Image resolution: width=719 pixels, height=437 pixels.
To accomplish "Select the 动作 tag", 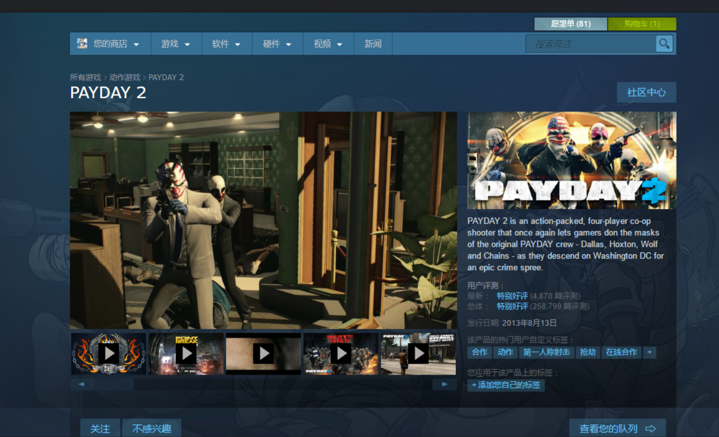I will pyautogui.click(x=505, y=352).
